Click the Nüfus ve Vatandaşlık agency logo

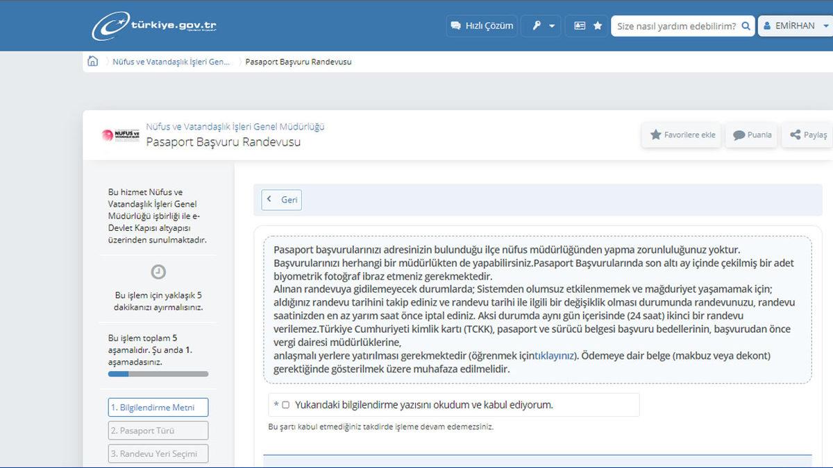pos(120,135)
